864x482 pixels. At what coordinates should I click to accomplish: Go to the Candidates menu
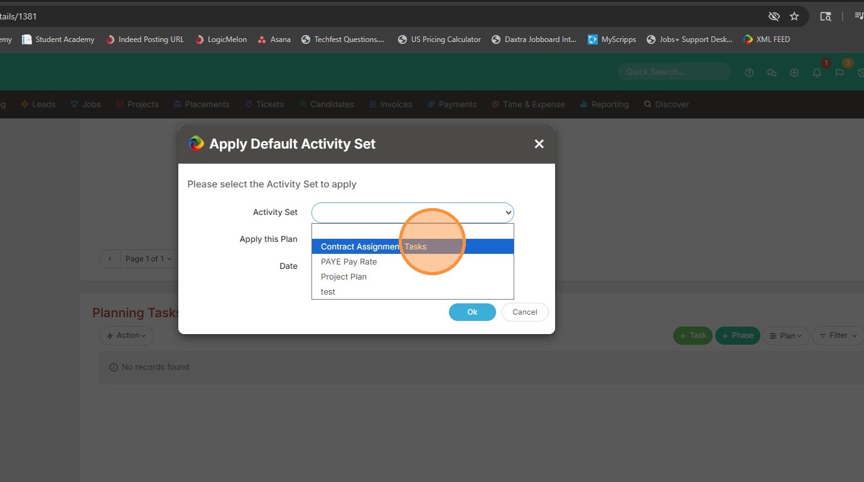click(x=327, y=105)
